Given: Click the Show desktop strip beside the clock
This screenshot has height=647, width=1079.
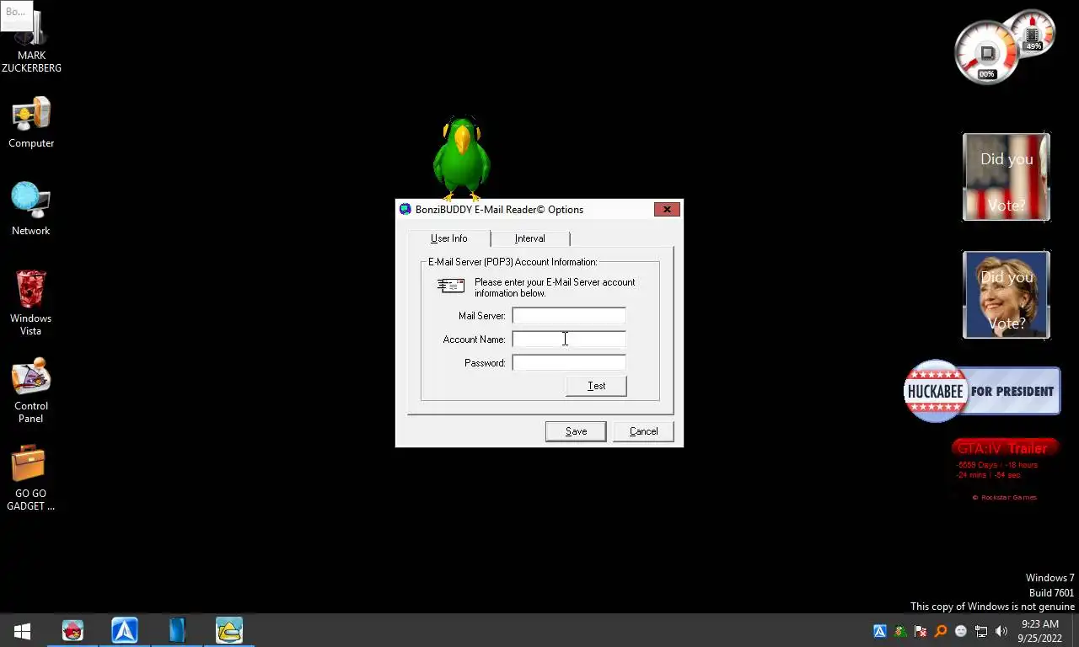Looking at the screenshot, I should tap(1074, 630).
